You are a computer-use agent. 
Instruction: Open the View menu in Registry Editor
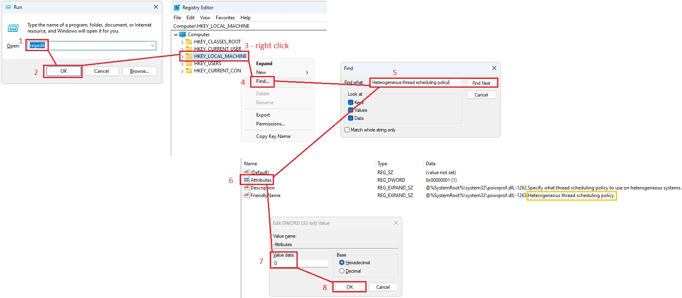tap(205, 18)
